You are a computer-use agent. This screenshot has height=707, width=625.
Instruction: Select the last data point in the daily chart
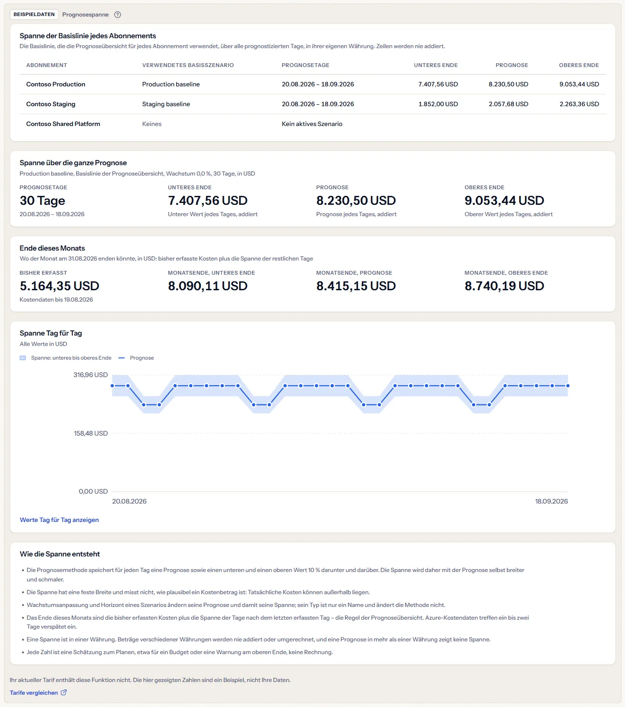point(568,386)
